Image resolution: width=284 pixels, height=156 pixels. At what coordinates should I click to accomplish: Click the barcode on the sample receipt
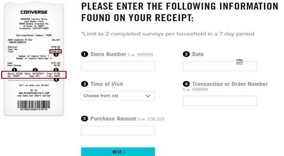[x=34, y=105]
